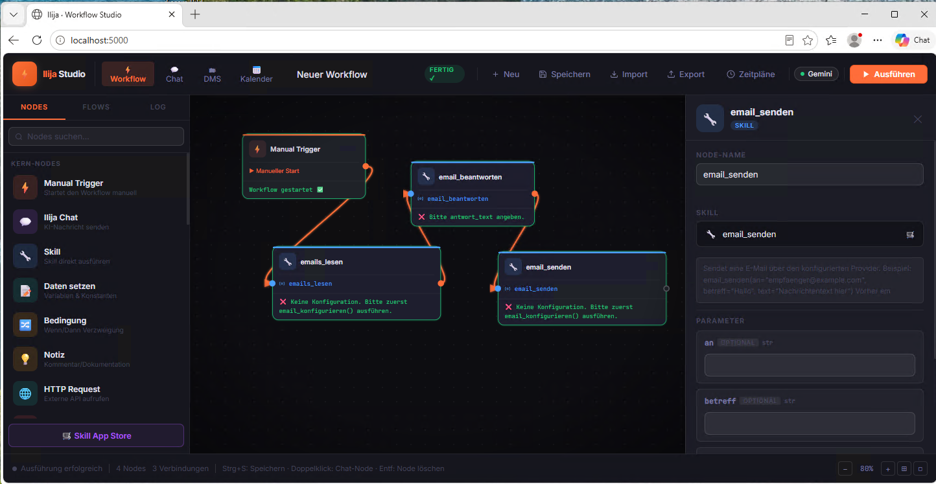Click the output port of emails_lesen node

click(x=441, y=283)
